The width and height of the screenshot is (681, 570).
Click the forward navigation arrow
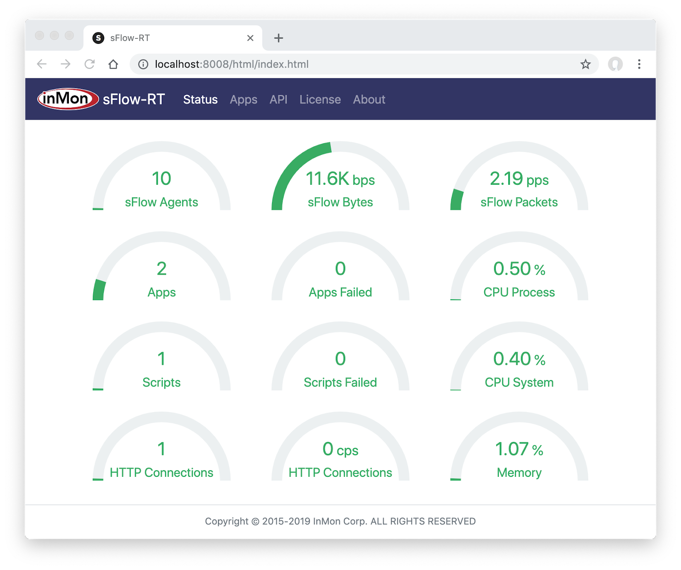[x=66, y=64]
